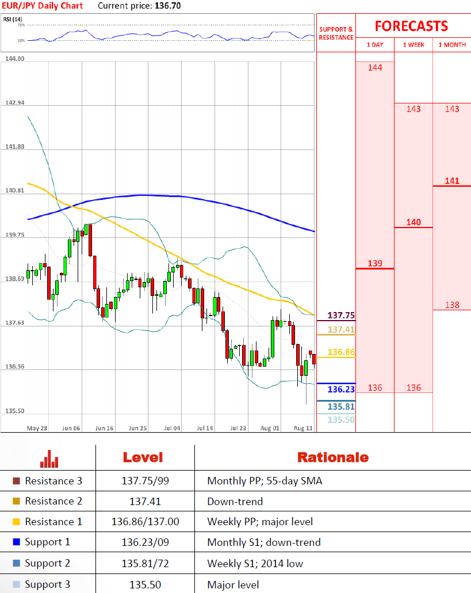471x593 pixels.
Task: Select the Support 2 row label
Action: click(47, 563)
